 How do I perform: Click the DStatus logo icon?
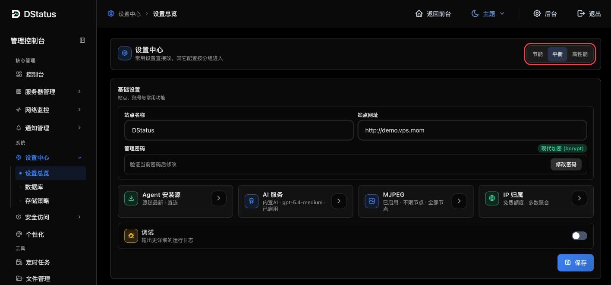[16, 14]
